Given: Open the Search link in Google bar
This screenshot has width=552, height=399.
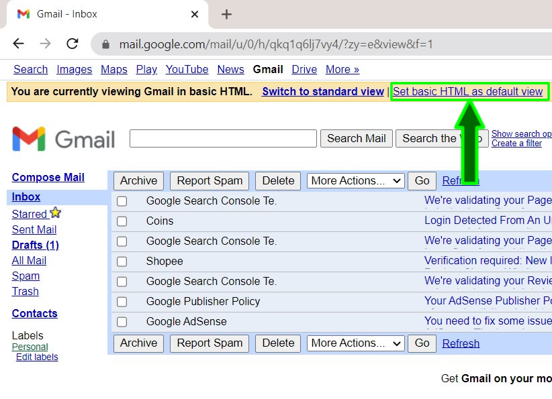Looking at the screenshot, I should tap(31, 70).
